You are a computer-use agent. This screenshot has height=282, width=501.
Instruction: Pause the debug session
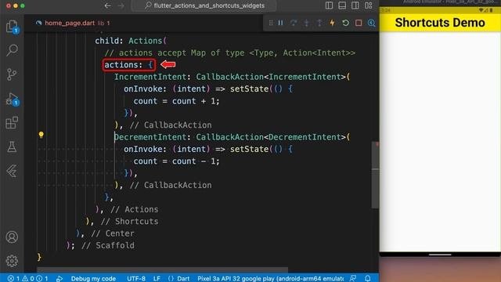pyautogui.click(x=280, y=23)
